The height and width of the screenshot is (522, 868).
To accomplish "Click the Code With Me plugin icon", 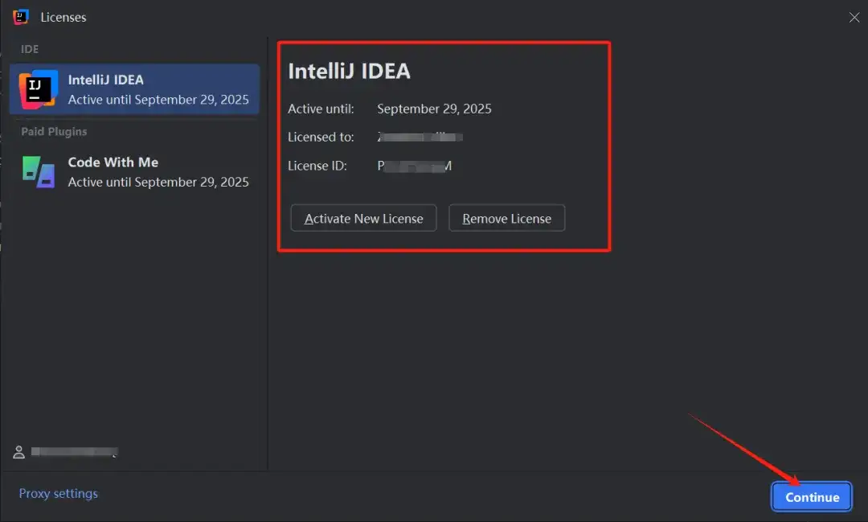I will point(39,172).
